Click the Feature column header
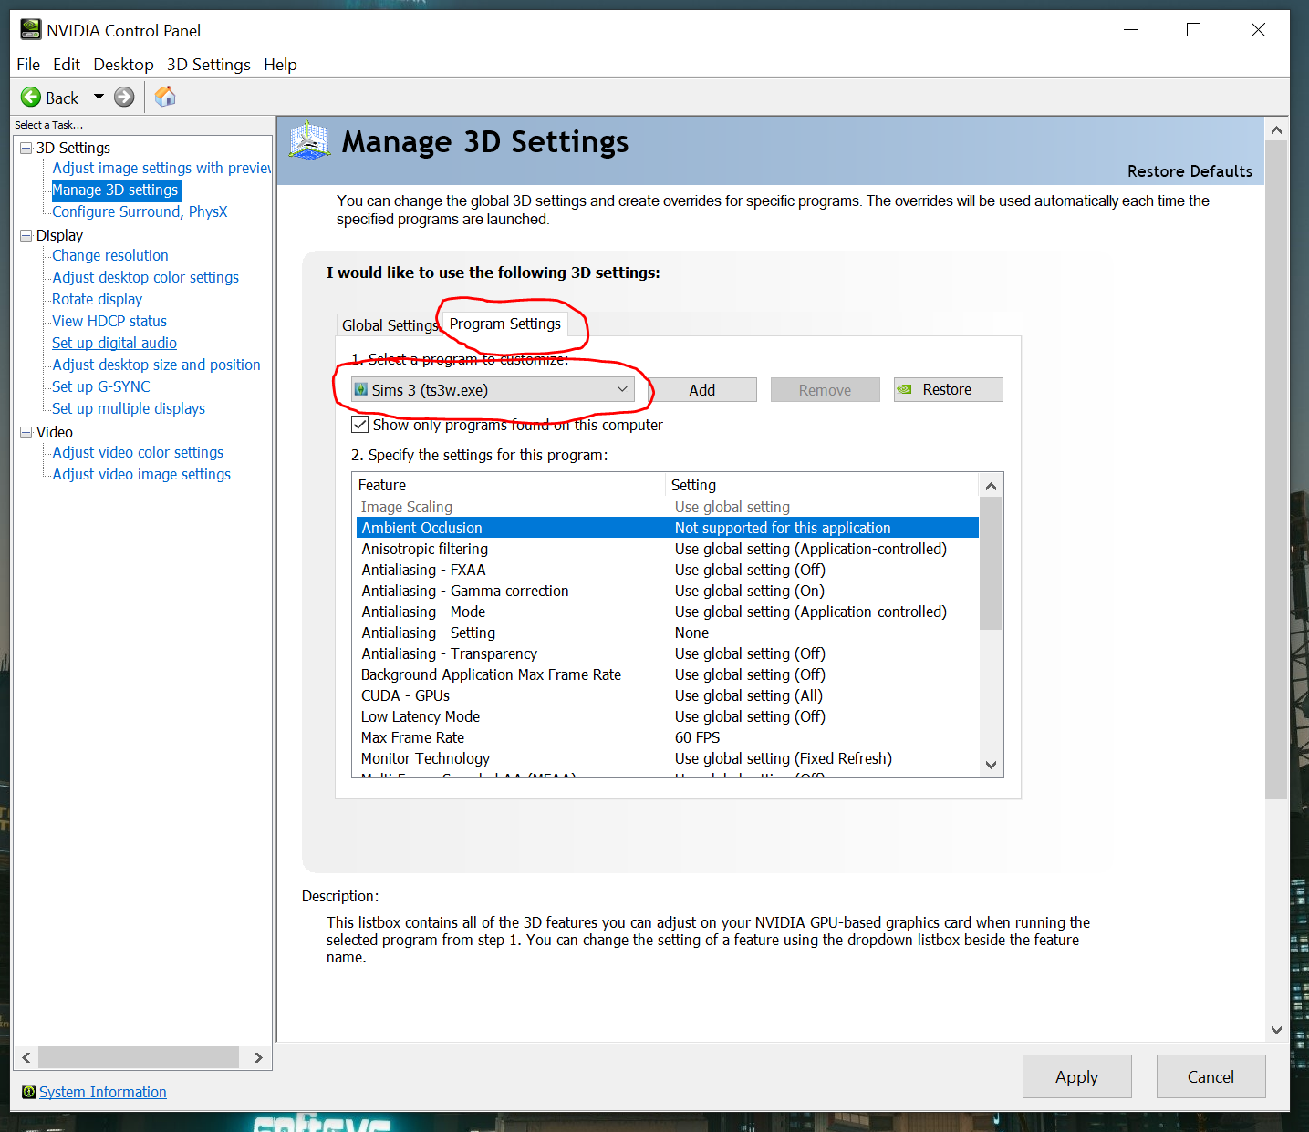The image size is (1309, 1132). (x=509, y=485)
